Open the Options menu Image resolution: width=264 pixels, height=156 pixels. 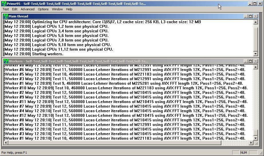pyautogui.click(x=43, y=9)
